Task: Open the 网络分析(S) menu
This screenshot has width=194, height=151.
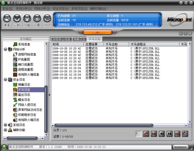Action: coord(42,9)
